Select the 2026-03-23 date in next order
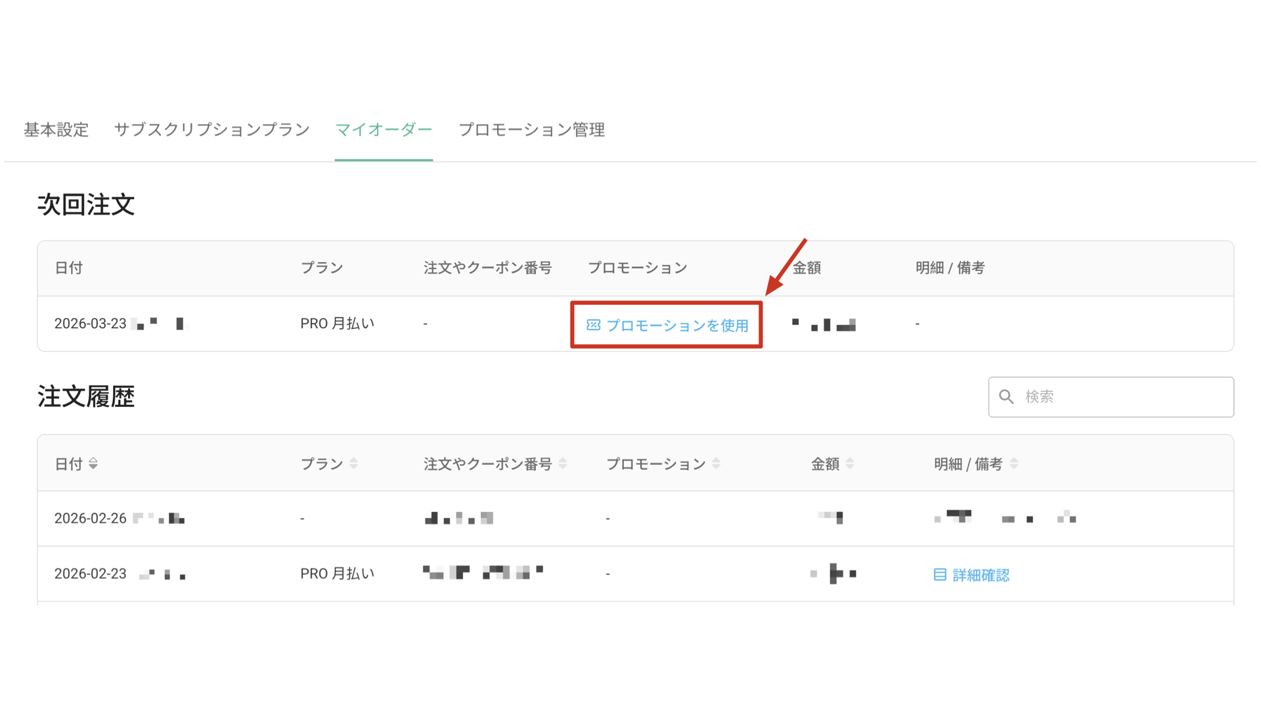1261x709 pixels. (91, 324)
